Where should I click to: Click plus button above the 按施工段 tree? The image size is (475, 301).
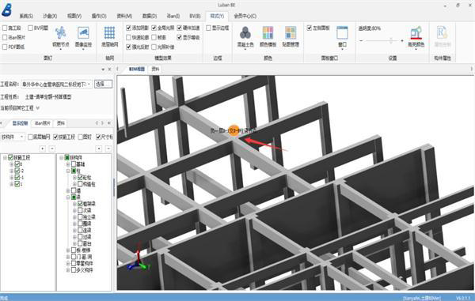click(x=43, y=149)
